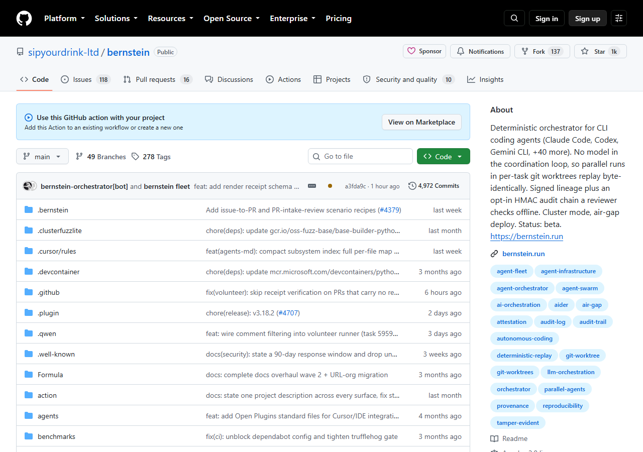The height and width of the screenshot is (452, 643).
Task: Switch to the Projects tab
Action: coord(332,79)
